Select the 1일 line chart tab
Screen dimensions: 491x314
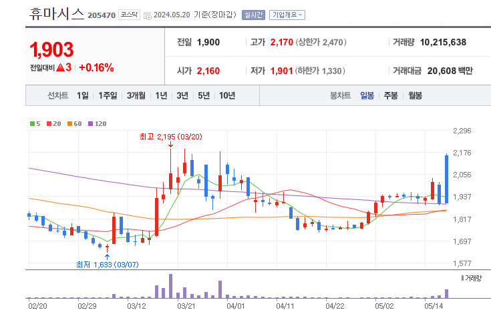pyautogui.click(x=83, y=95)
